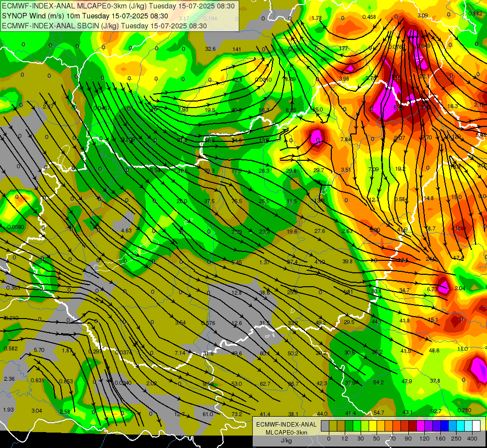The height and width of the screenshot is (448, 487).
Task: Click the '50' tick label on the legend scale
Action: click(x=377, y=439)
